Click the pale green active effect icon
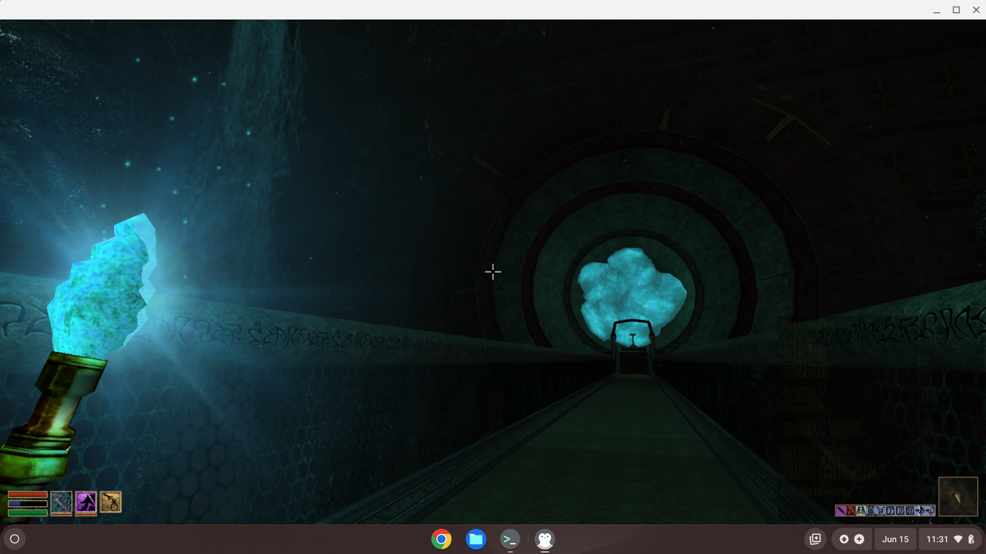 pyautogui.click(x=861, y=510)
